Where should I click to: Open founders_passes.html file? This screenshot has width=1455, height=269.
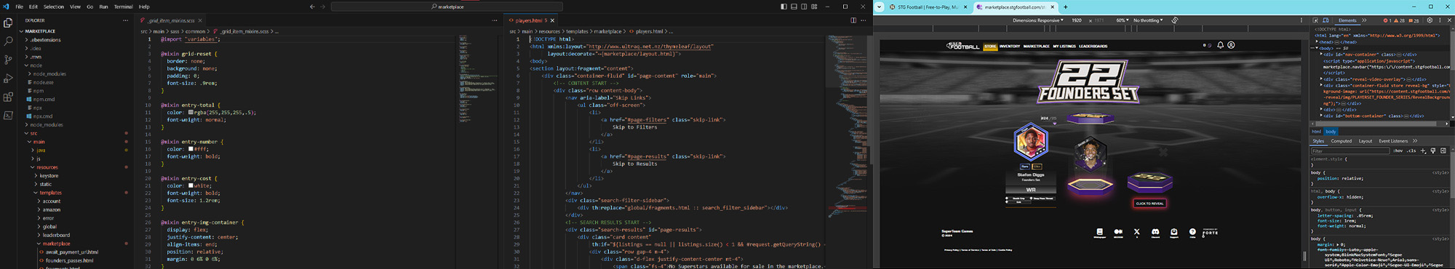(x=69, y=260)
